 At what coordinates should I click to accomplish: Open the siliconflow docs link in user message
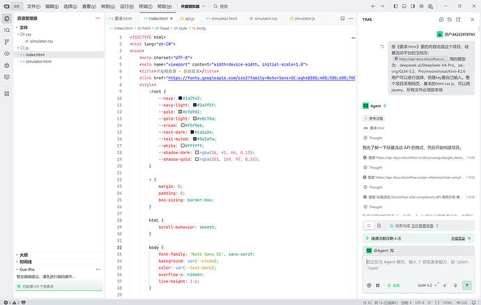pyautogui.click(x=420, y=59)
